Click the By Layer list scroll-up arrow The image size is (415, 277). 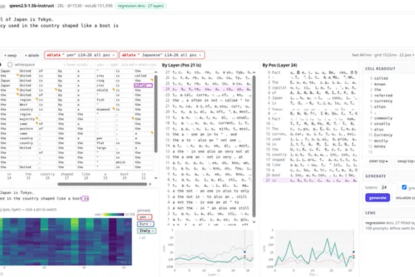[254, 72]
